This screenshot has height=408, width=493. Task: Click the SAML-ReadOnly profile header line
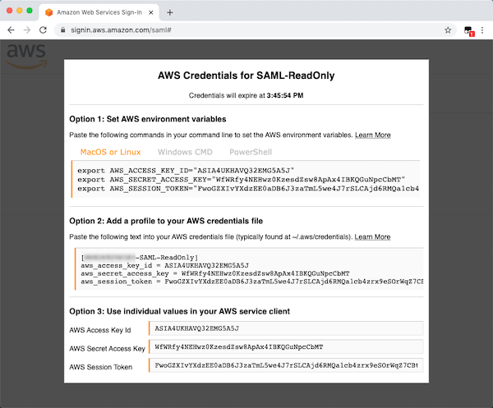(x=140, y=258)
